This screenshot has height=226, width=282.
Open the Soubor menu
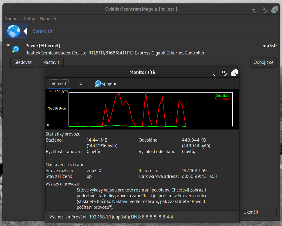[12, 18]
